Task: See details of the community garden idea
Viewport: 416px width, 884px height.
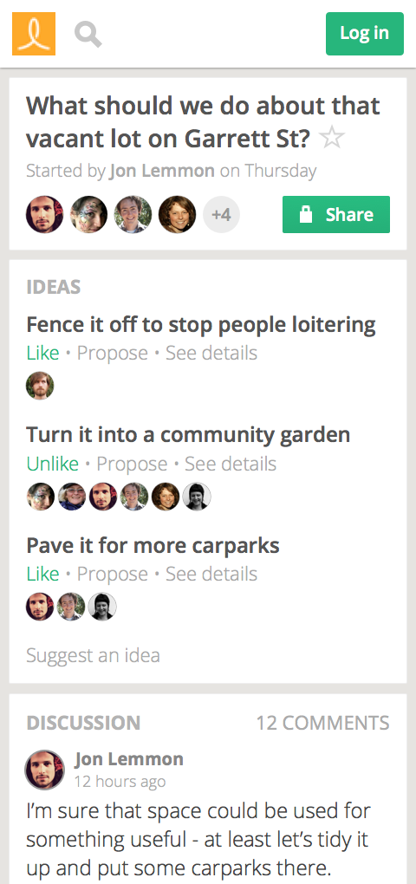Action: (x=231, y=464)
